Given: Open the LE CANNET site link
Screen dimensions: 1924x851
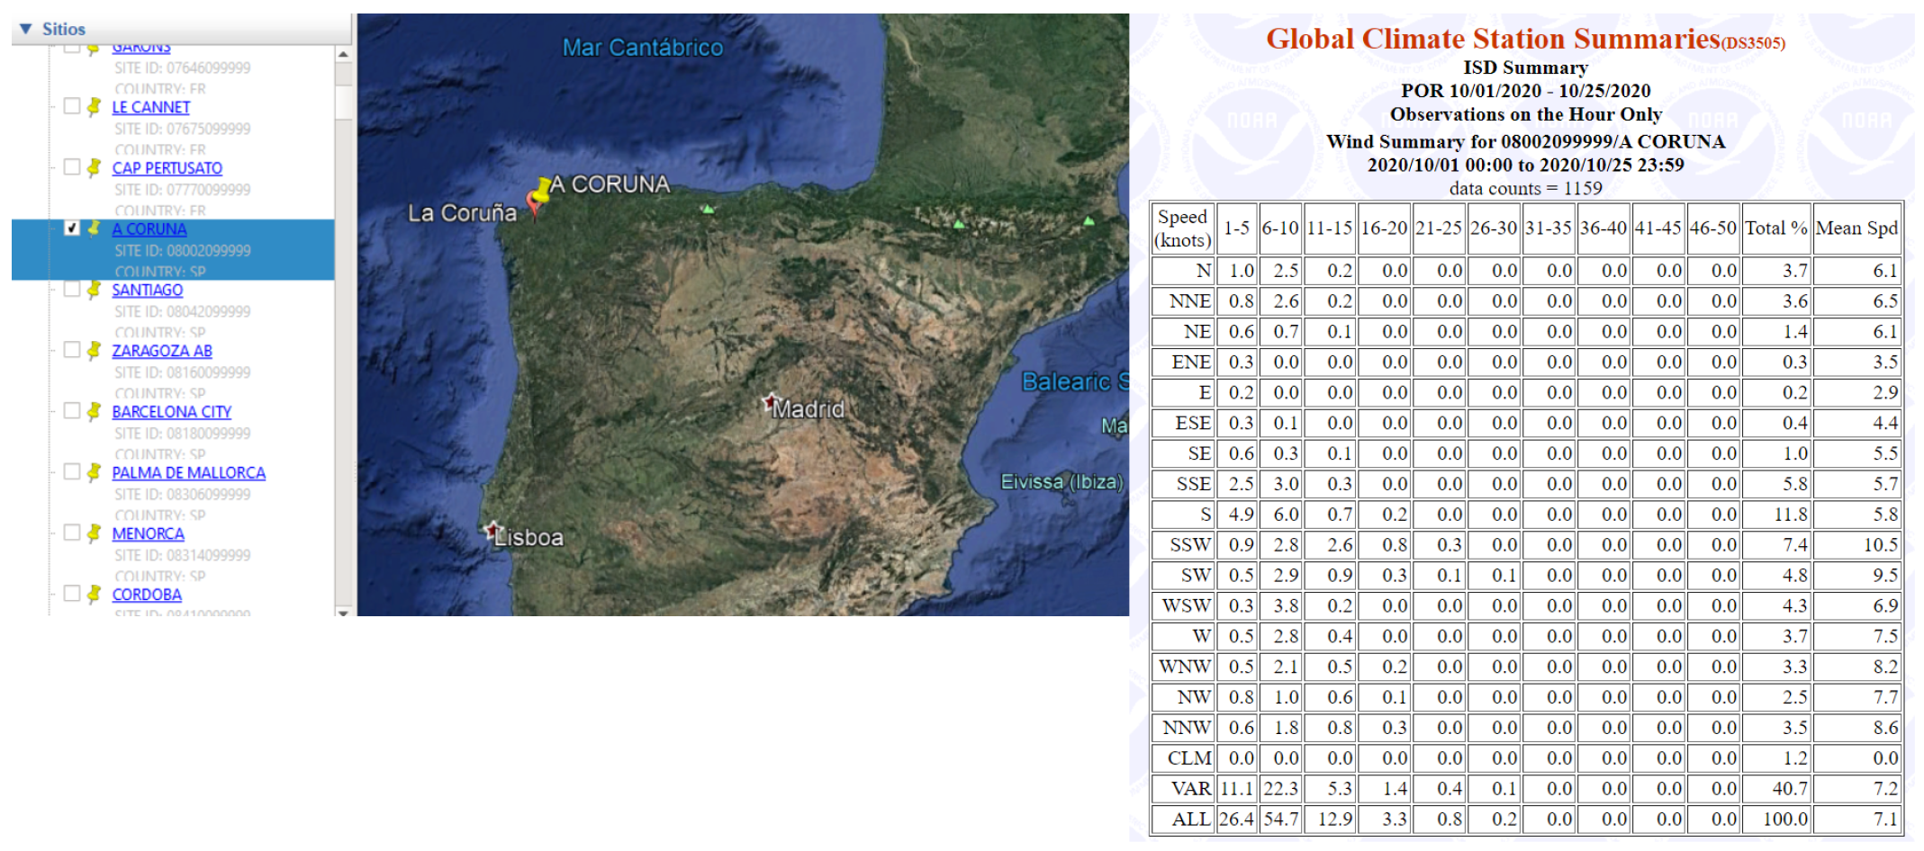Looking at the screenshot, I should pos(150,107).
